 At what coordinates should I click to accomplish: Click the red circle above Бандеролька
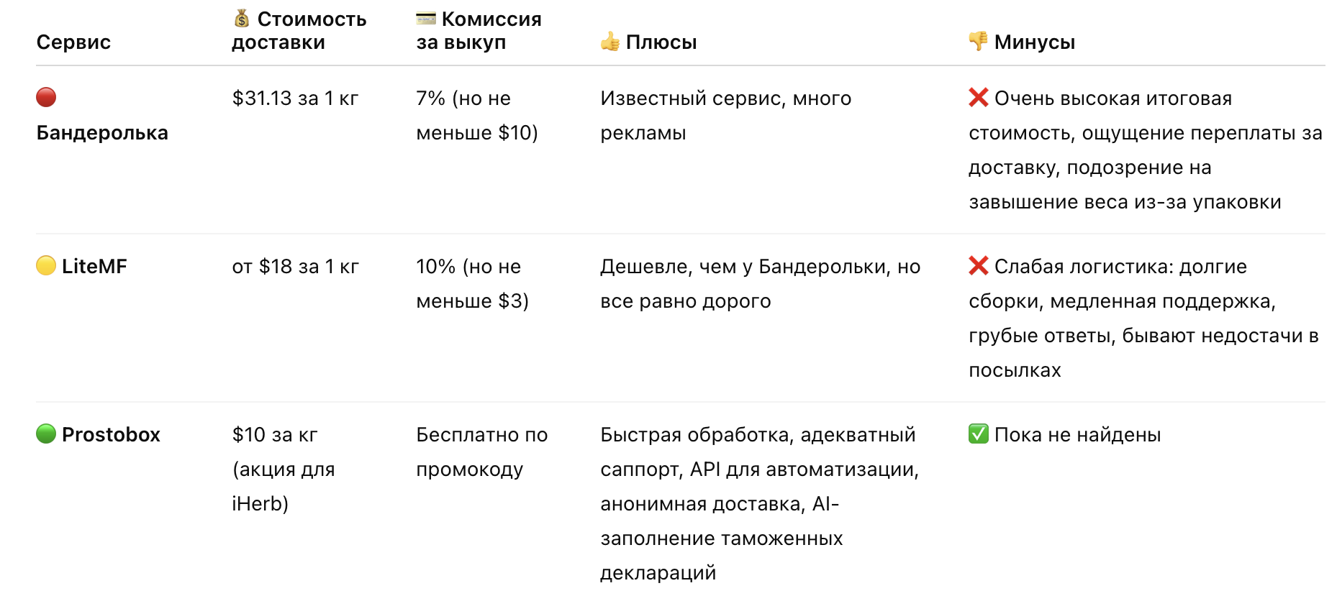coord(46,97)
